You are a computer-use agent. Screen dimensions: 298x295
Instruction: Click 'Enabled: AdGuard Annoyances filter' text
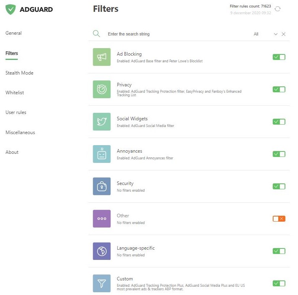[x=145, y=158]
